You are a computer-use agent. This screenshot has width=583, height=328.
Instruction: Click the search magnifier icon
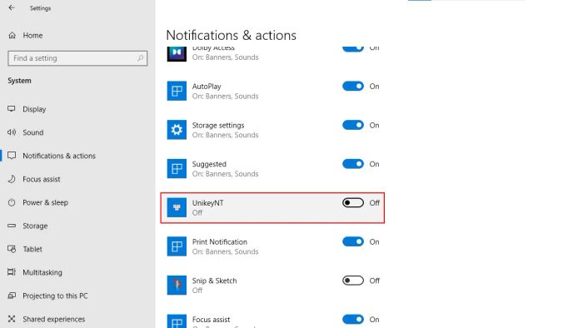click(140, 58)
